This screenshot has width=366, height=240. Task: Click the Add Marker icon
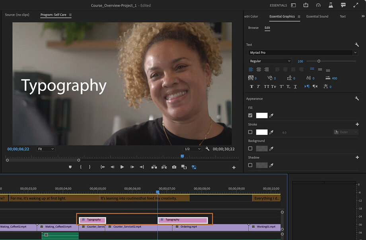point(70,167)
